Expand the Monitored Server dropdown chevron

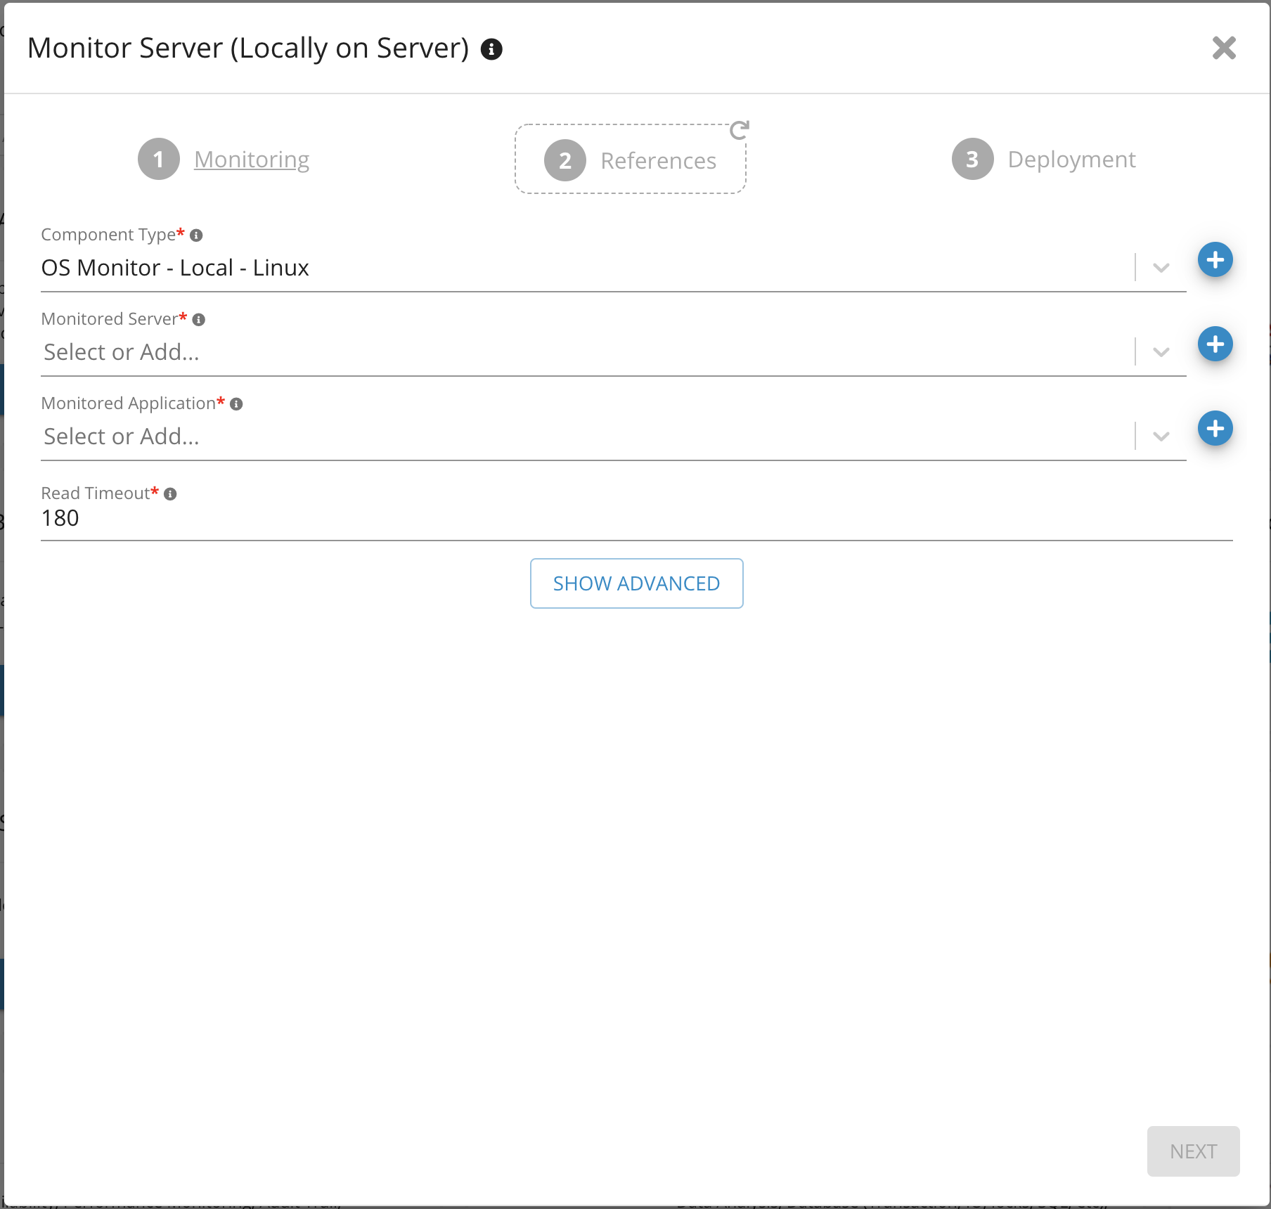coord(1161,352)
